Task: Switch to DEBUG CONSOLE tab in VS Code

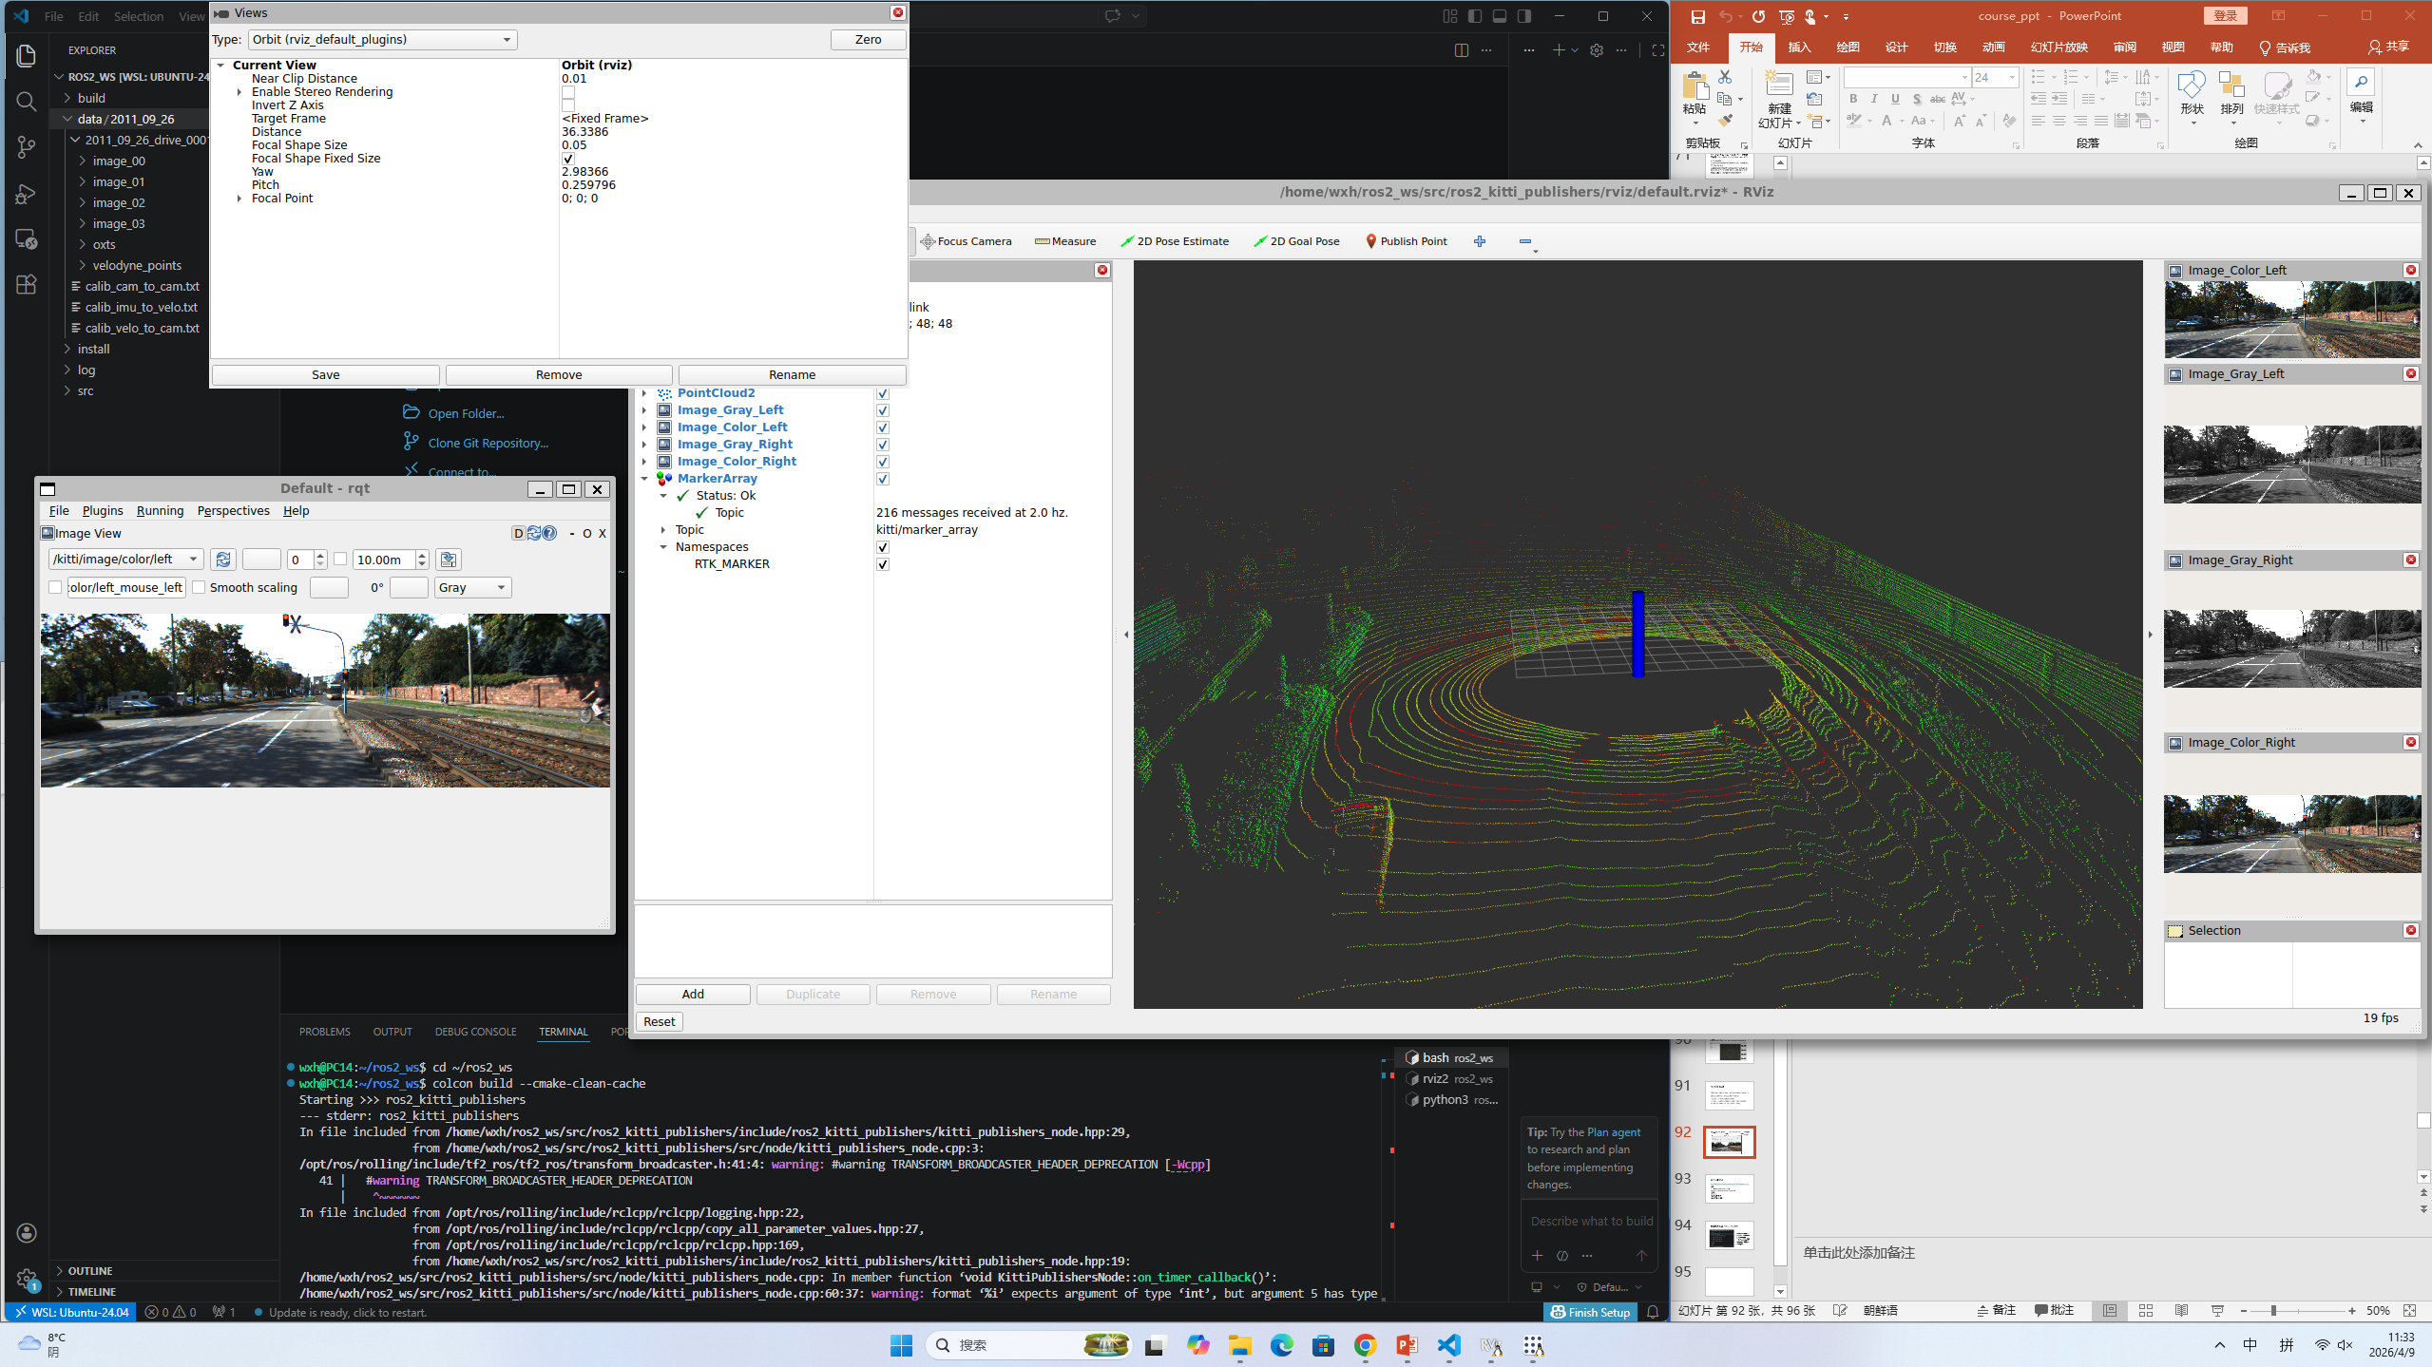Action: click(475, 1032)
